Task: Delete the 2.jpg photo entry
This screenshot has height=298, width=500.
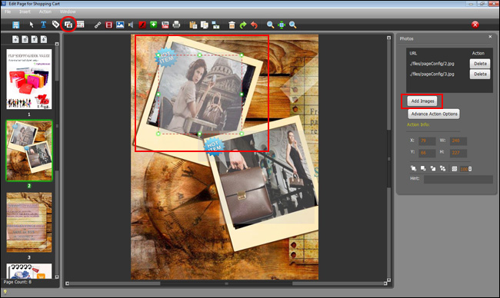Action: point(480,64)
